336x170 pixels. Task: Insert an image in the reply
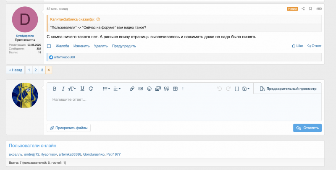[141, 89]
